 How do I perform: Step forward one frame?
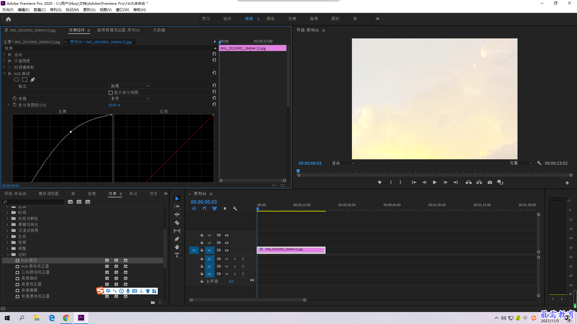445,182
